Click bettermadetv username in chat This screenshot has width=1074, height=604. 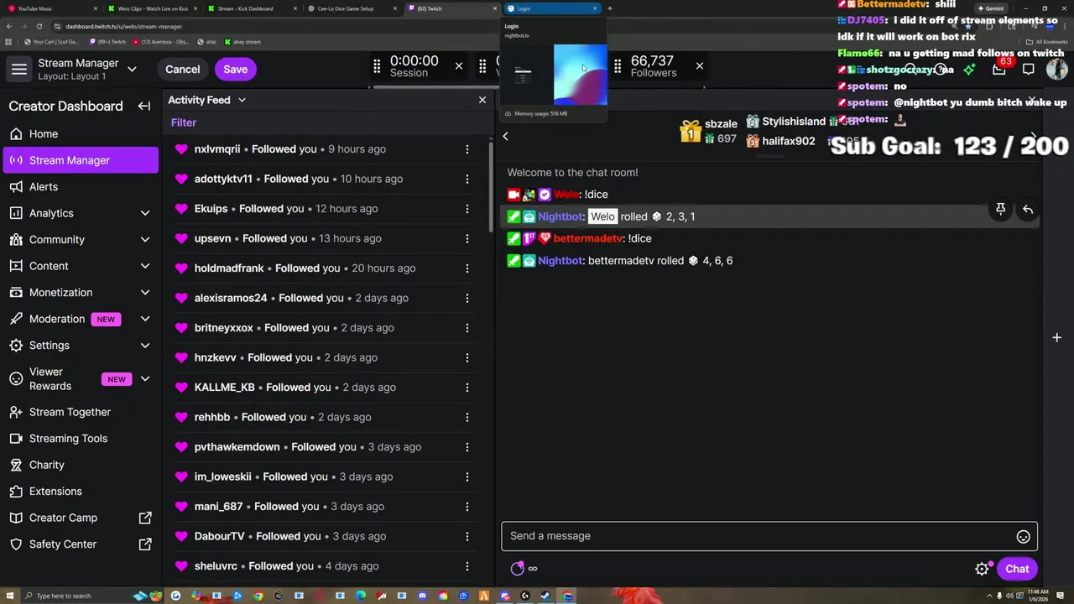point(588,238)
